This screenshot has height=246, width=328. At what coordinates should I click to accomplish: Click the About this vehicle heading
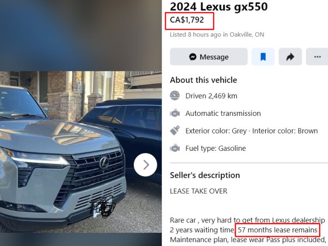pyautogui.click(x=203, y=80)
